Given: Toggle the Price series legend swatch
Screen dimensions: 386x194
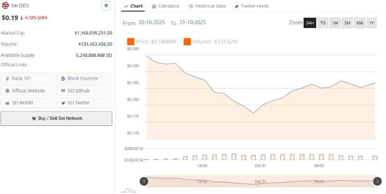Looking at the screenshot, I should [x=131, y=42].
